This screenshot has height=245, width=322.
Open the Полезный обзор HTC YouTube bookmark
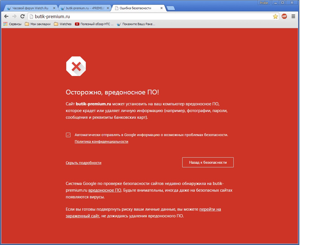94,24
